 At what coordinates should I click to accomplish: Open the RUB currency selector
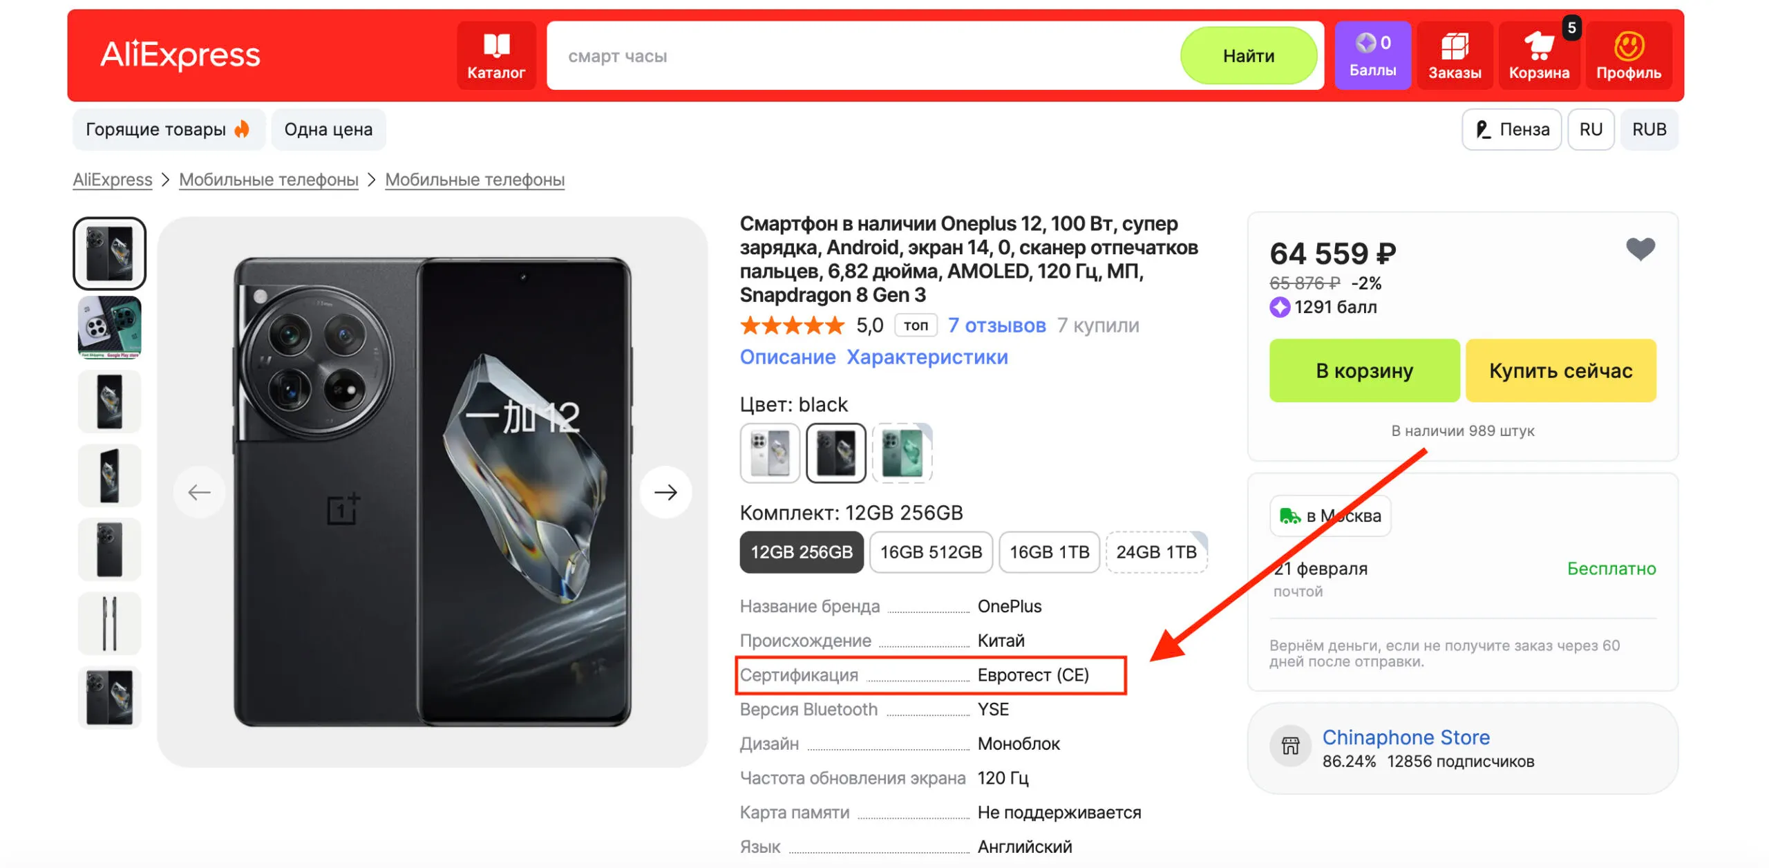[x=1649, y=129]
